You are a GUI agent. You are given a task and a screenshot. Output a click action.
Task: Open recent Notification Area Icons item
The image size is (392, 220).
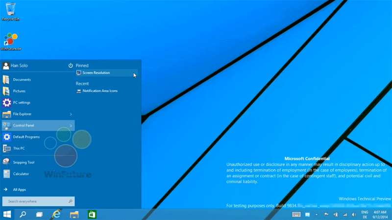[100, 91]
